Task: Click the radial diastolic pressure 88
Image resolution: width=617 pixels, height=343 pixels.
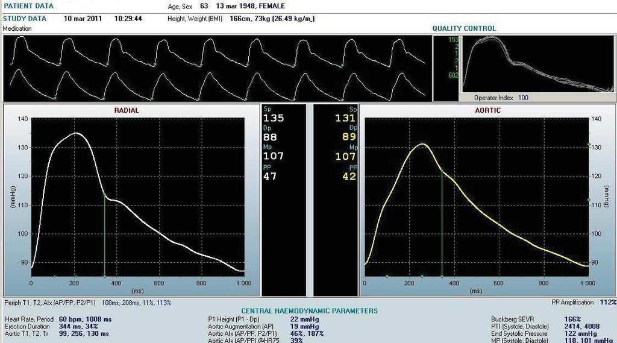Action: pos(270,137)
